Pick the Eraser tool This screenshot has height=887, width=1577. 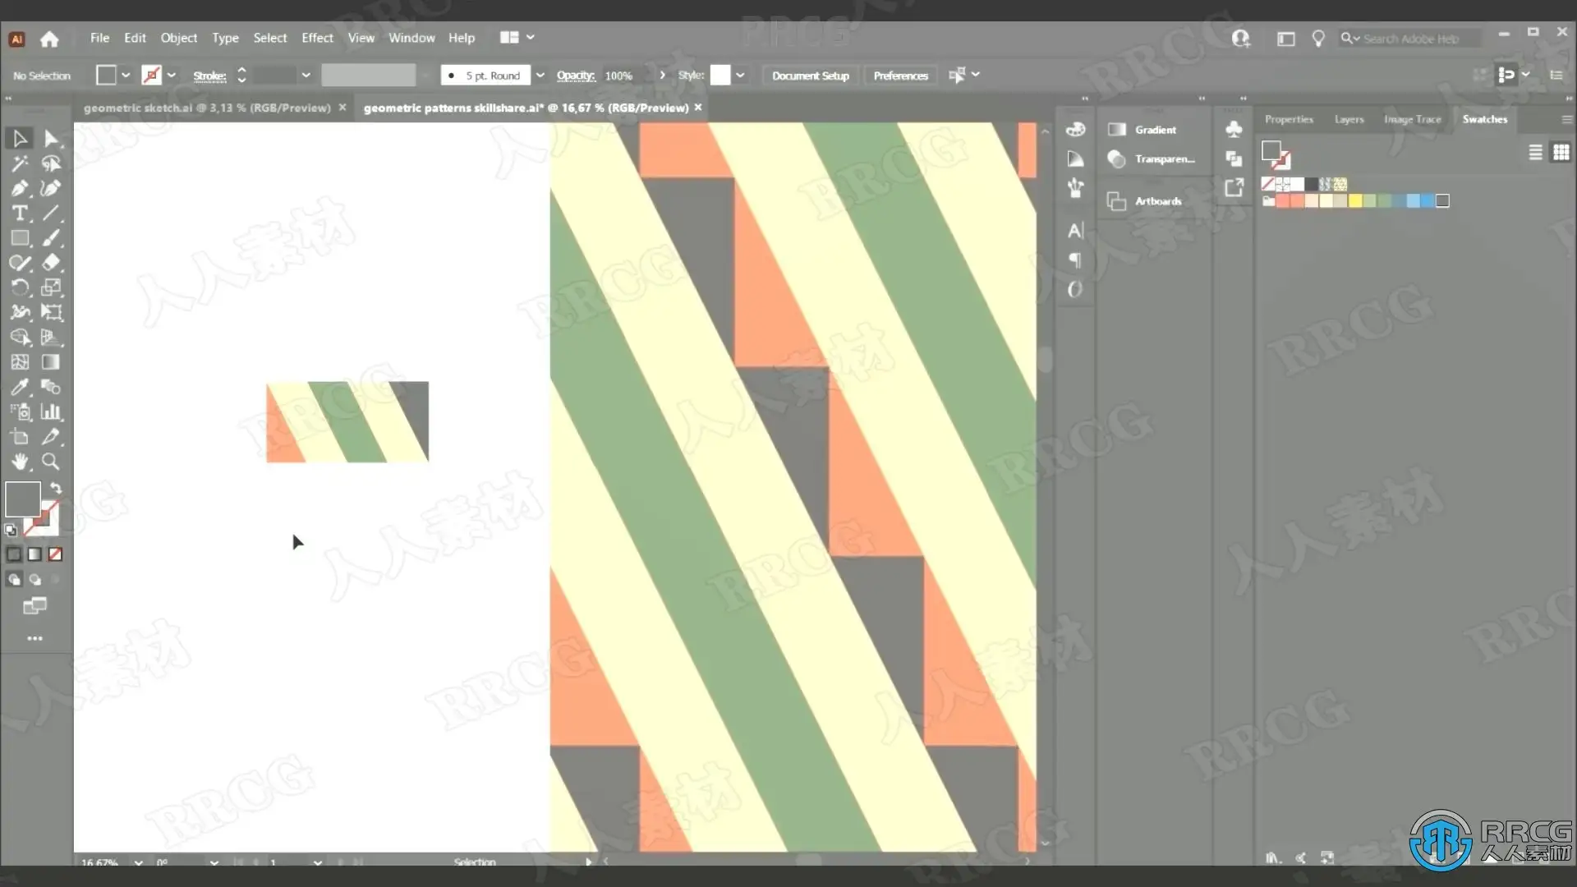(x=51, y=263)
